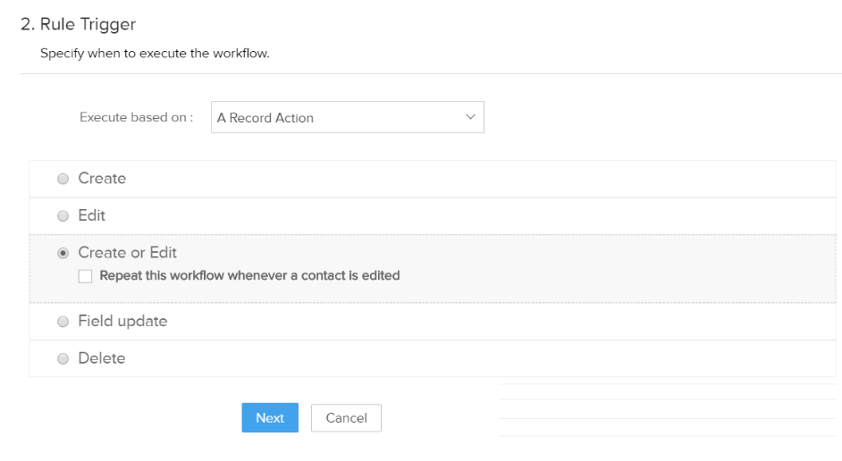Cancel the rule trigger setup
The width and height of the screenshot is (842, 461).
[x=346, y=417]
